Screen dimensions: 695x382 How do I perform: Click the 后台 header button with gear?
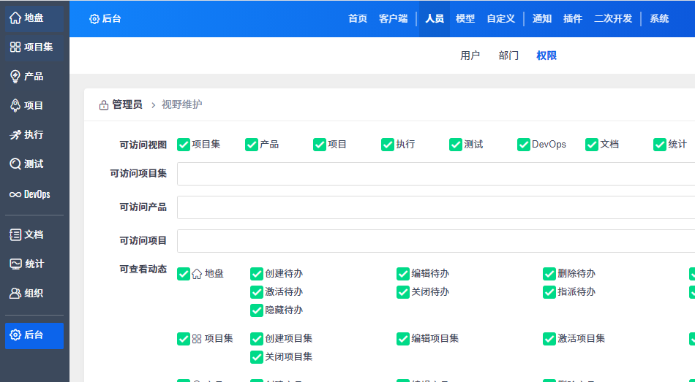click(105, 19)
